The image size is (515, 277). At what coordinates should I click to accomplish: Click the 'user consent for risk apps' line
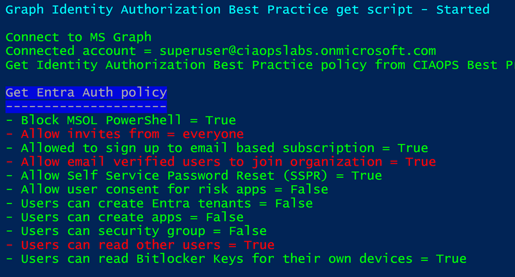167,189
